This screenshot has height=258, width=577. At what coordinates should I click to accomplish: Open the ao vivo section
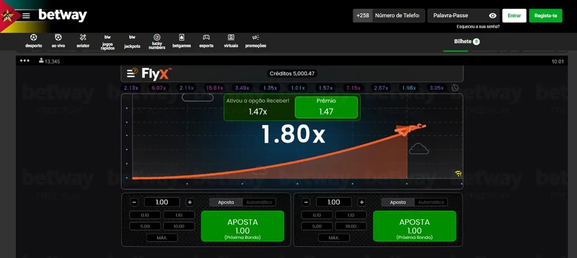click(x=58, y=41)
